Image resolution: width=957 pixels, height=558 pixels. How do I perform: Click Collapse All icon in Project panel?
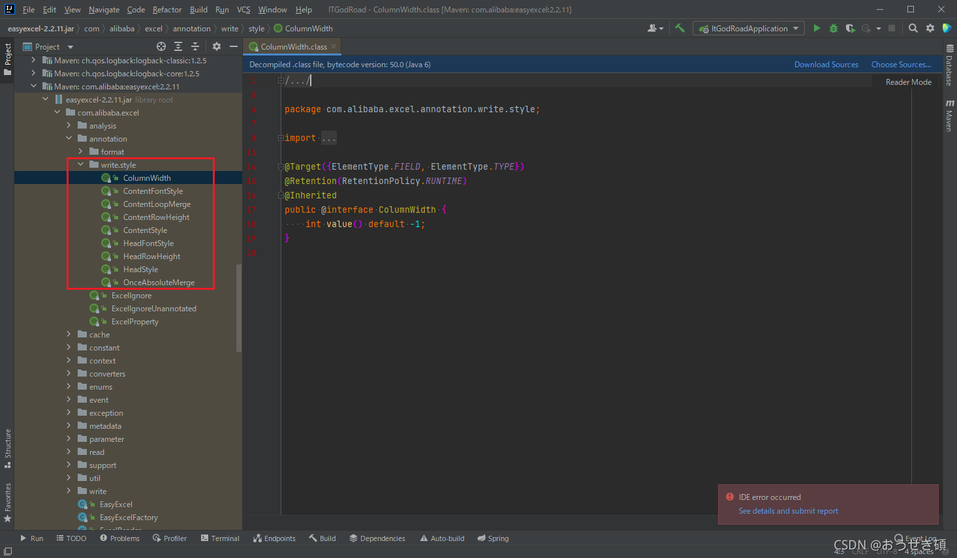coord(195,46)
